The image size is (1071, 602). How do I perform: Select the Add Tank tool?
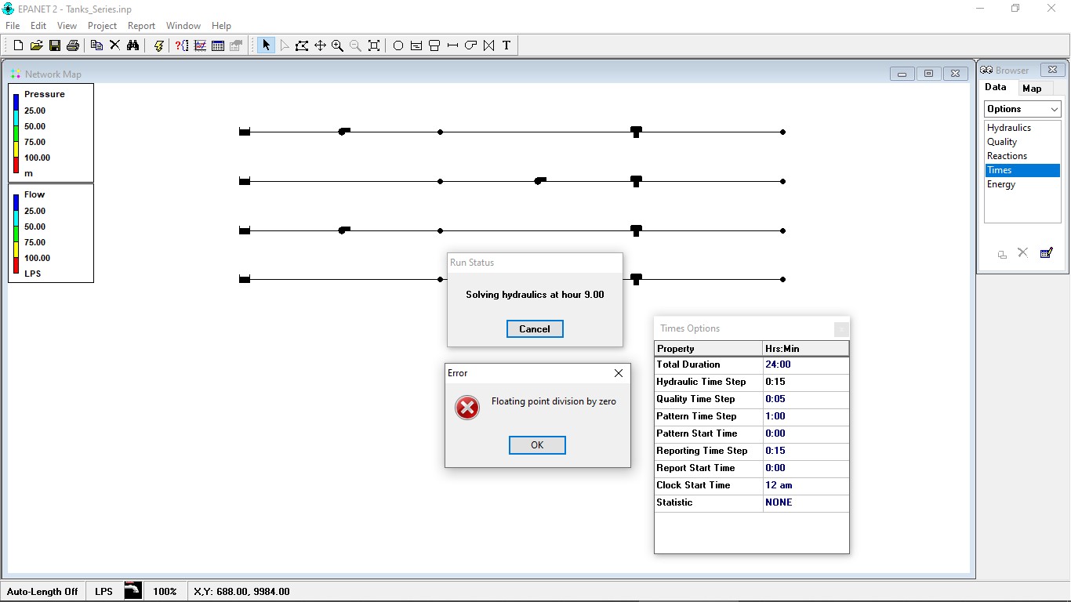coord(434,45)
